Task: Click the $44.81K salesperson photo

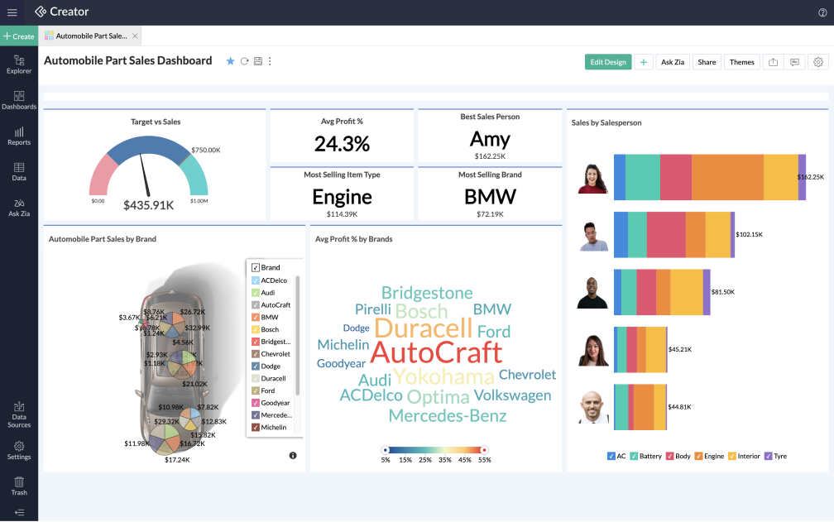Action: click(593, 407)
